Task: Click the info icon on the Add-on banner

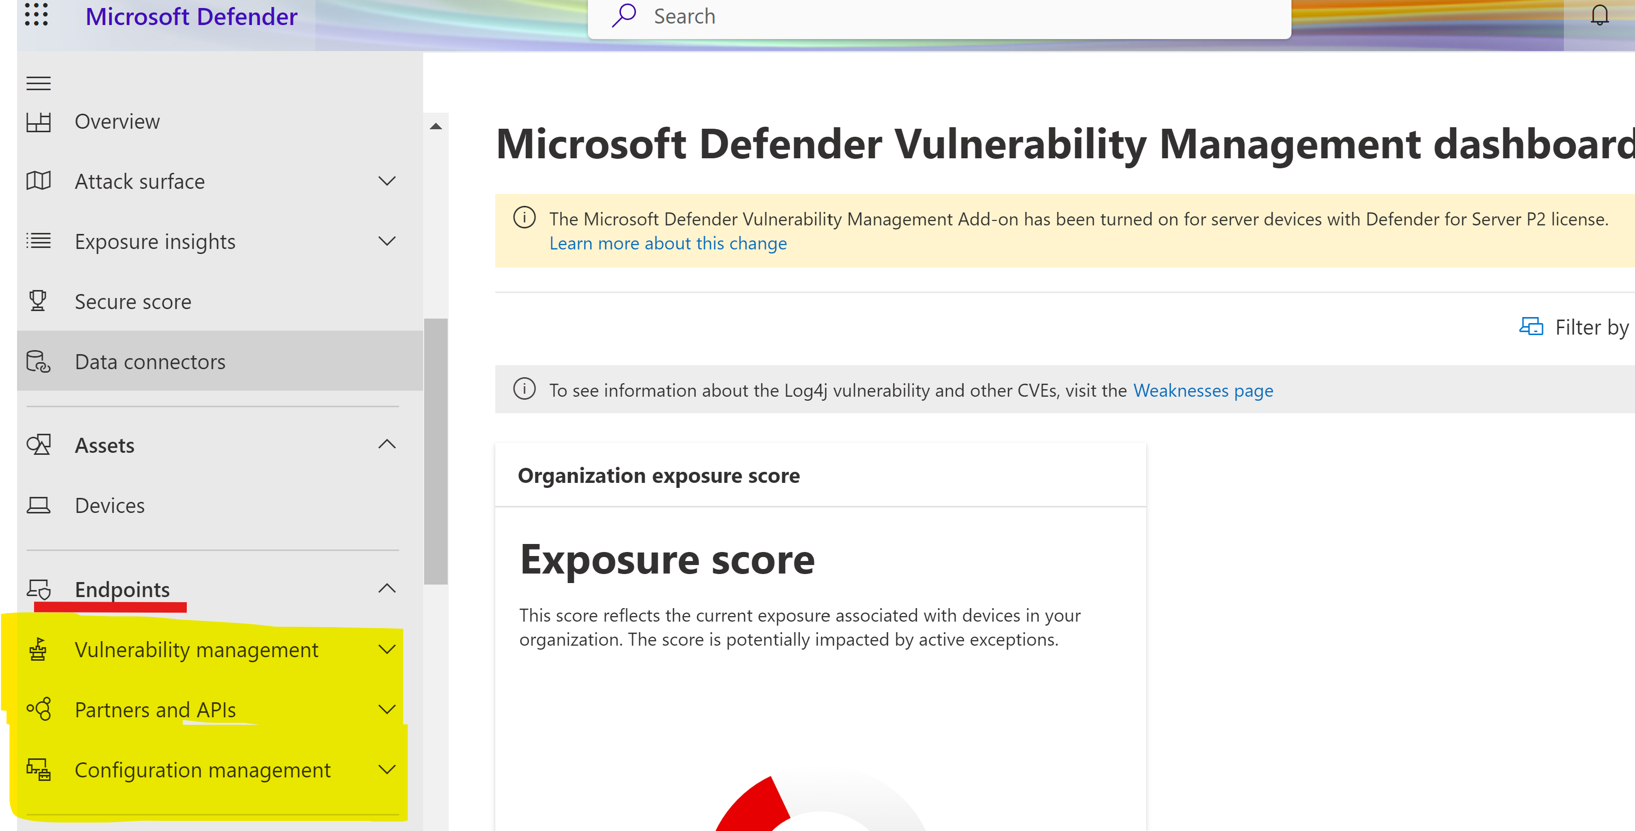Action: pos(524,218)
